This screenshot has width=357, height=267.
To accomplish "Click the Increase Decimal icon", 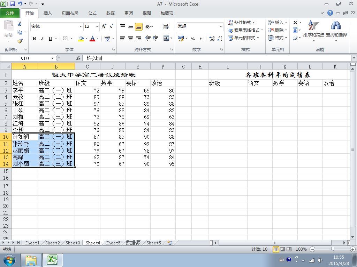I will point(212,39).
